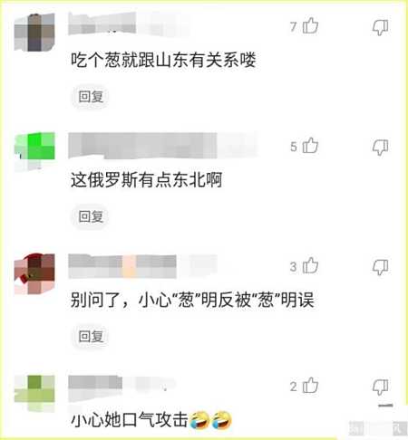Like the 俄罗斯有点东北 comment
The width and height of the screenshot is (408, 440).
point(310,146)
